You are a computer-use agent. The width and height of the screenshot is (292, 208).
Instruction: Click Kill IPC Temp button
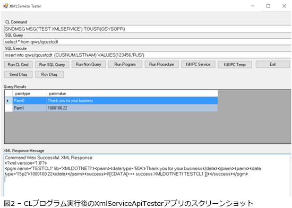coord(235,65)
